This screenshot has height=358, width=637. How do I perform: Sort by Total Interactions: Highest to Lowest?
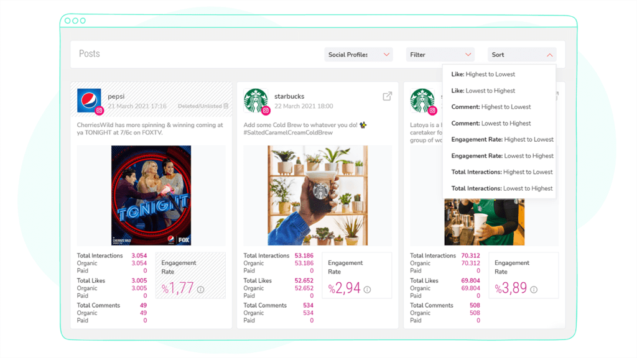tap(502, 172)
